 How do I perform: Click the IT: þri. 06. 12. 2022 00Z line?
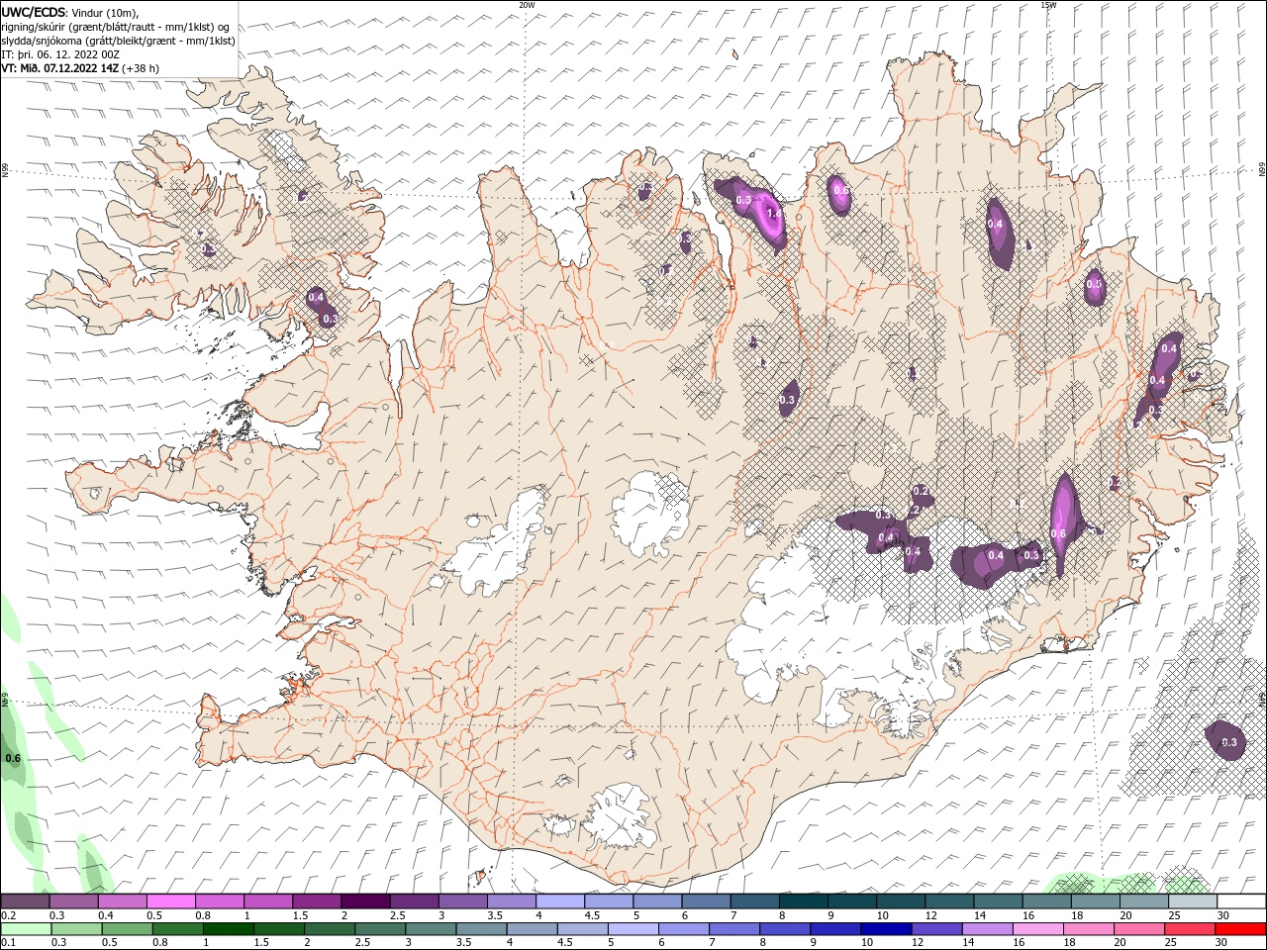(x=60, y=54)
